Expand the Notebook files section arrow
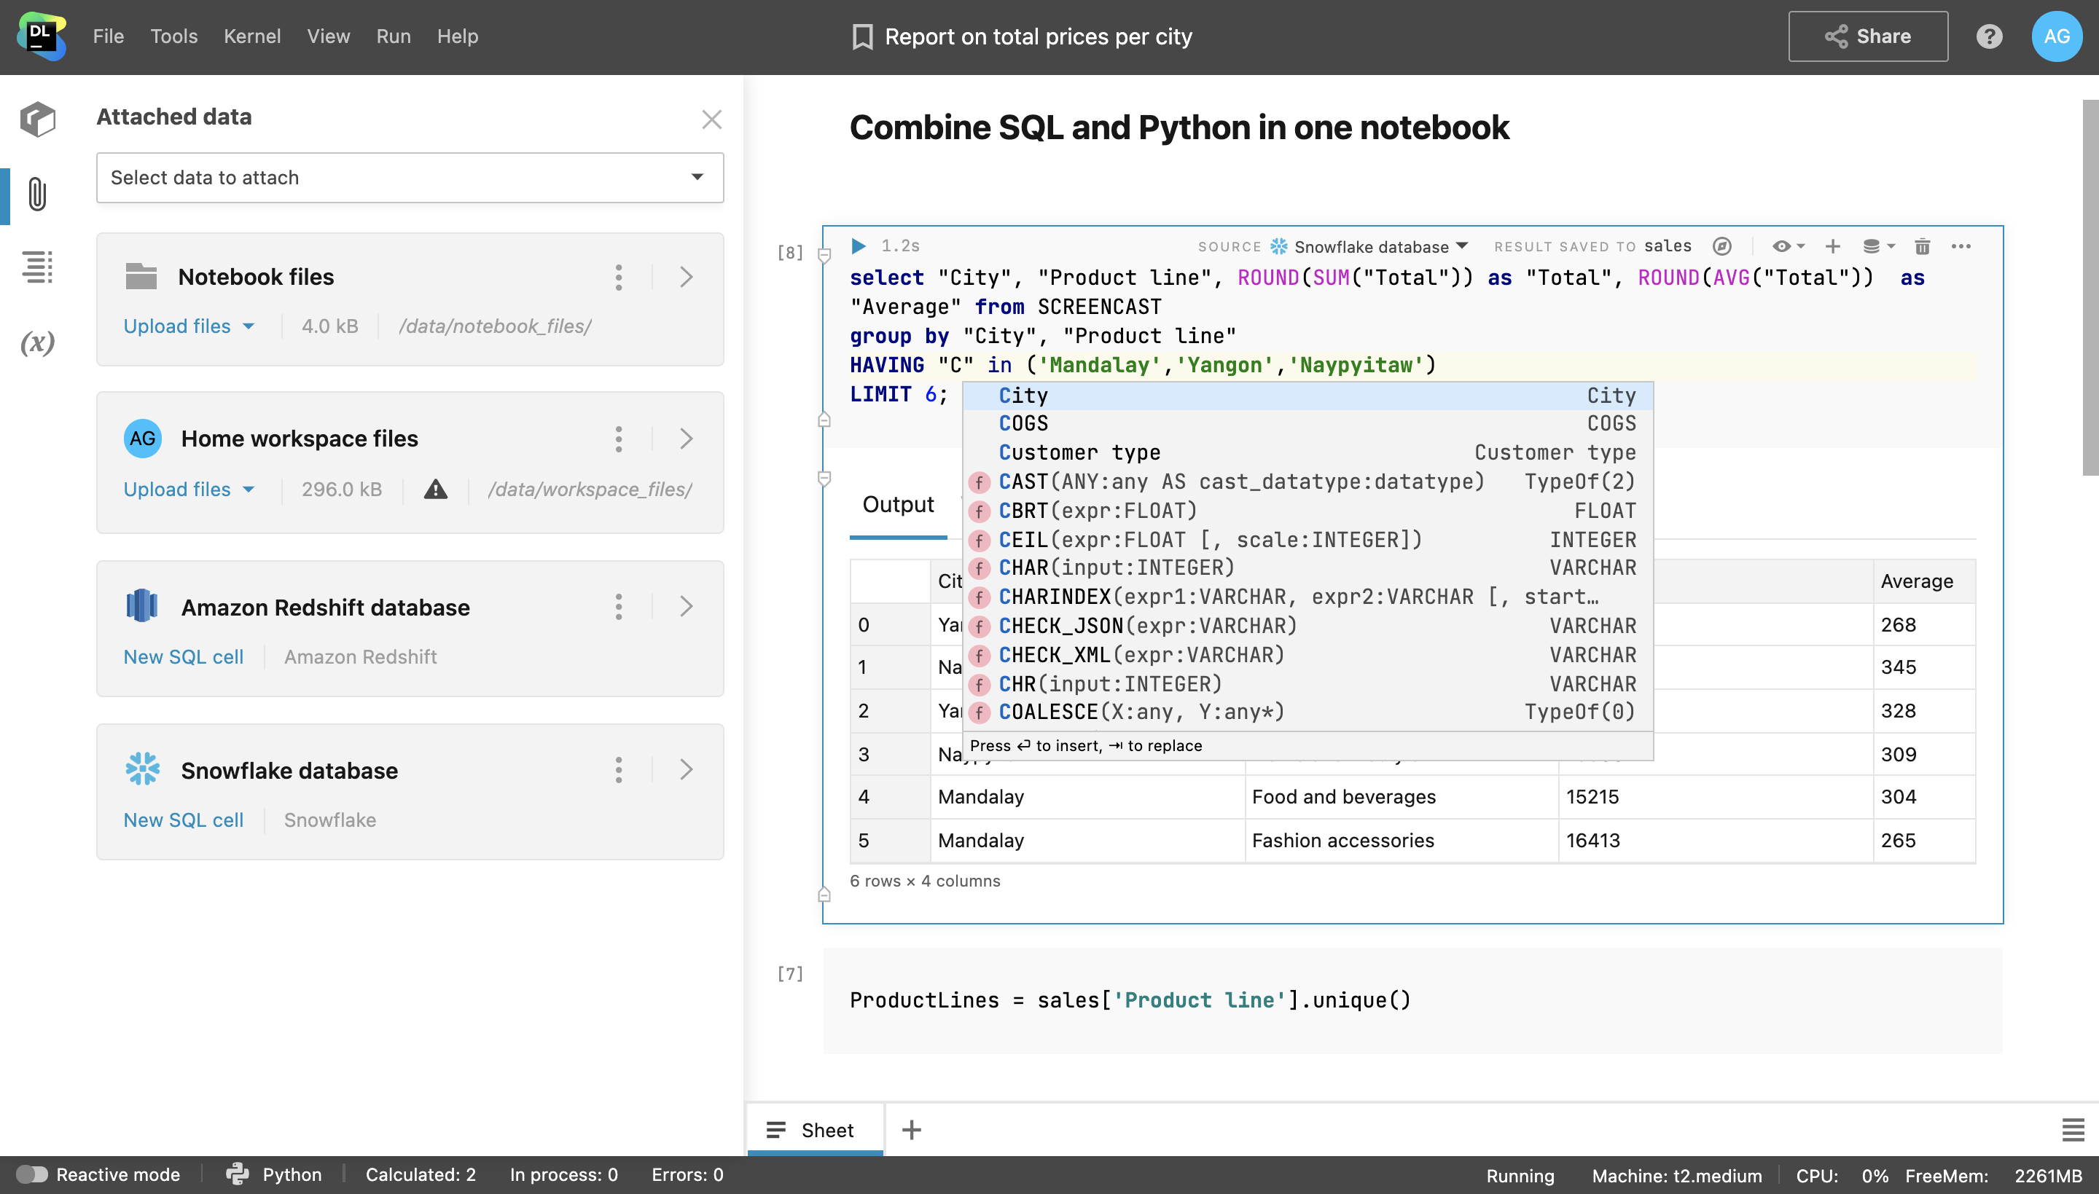Image resolution: width=2099 pixels, height=1194 pixels. (687, 277)
